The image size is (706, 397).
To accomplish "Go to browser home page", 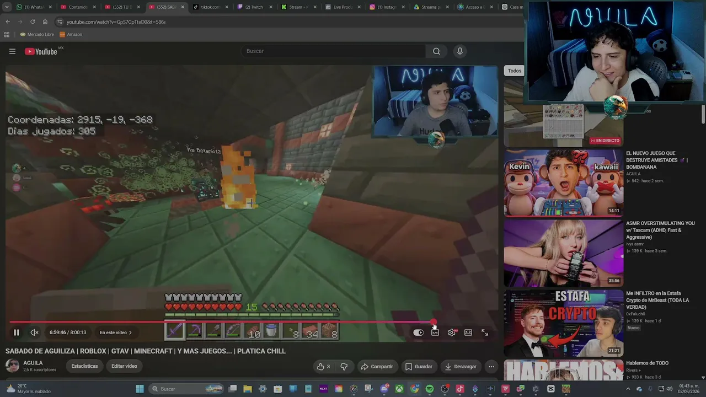I will tap(45, 22).
